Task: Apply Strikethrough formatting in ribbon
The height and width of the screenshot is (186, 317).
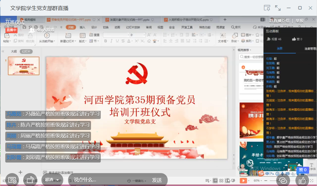Action: [123, 41]
